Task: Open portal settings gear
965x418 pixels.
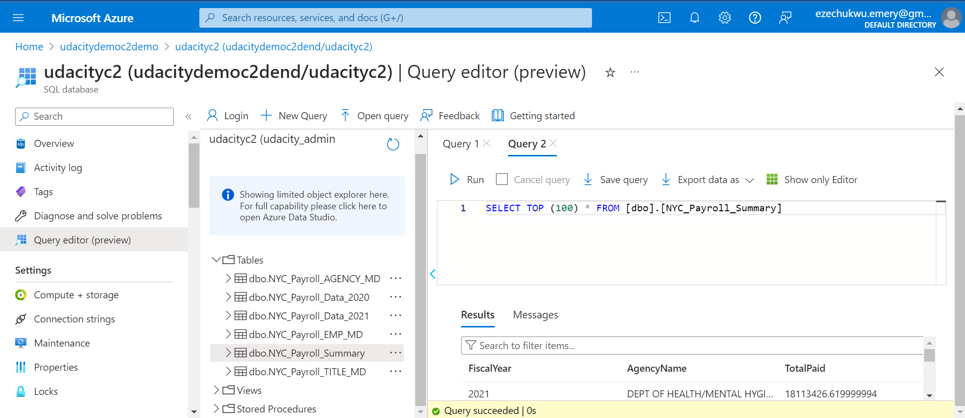Action: tap(725, 18)
